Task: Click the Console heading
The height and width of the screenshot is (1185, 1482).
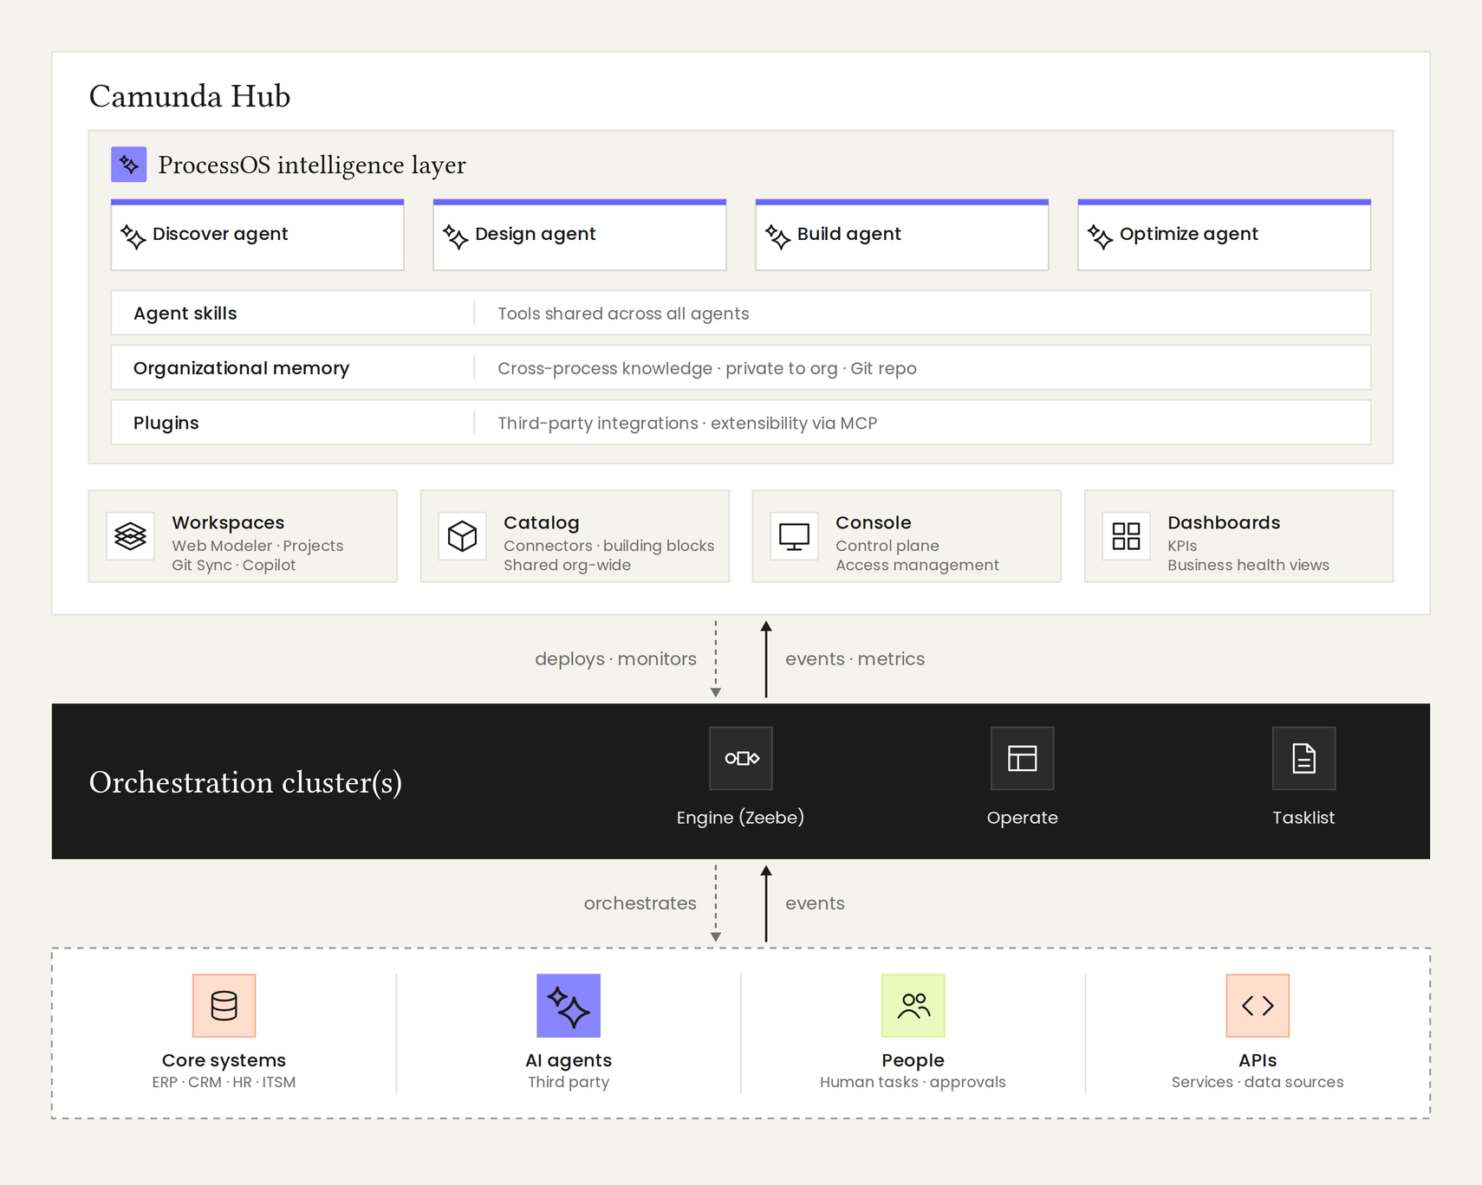Action: tap(874, 522)
